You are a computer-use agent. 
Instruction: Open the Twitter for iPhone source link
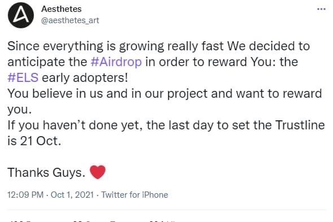click(x=135, y=195)
